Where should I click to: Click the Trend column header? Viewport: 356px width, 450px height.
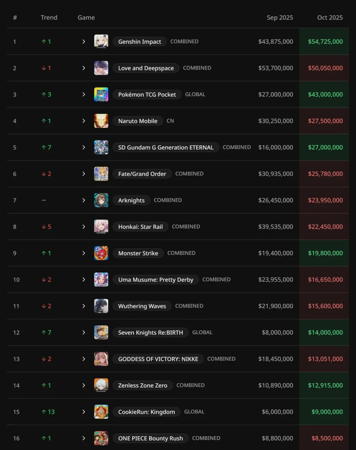[x=49, y=17]
